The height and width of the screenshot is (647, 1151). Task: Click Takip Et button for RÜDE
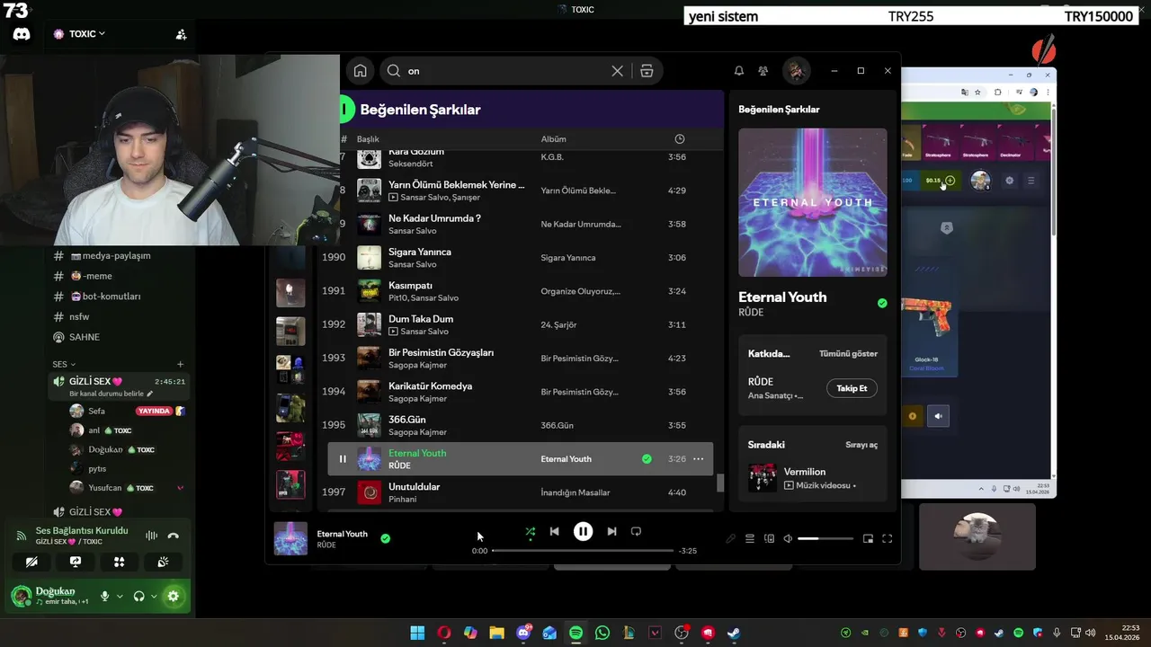pos(852,388)
